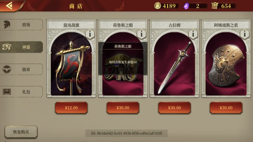The image size is (253, 142).
Task: Select the 古拉姆 sword artwork
Action: click(x=174, y=67)
